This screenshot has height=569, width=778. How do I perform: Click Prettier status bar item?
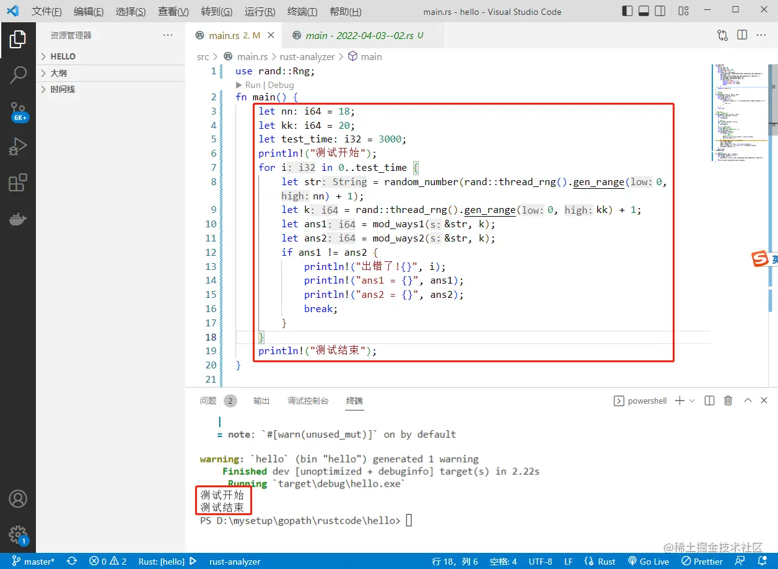(702, 562)
